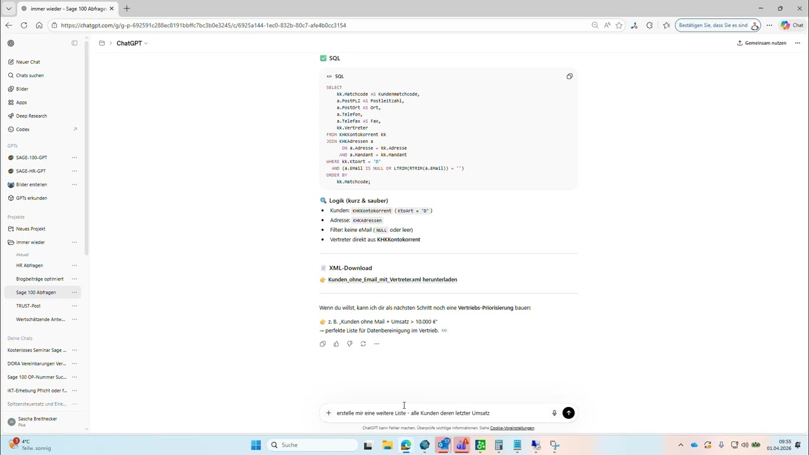
Task: Collapse the ChatGPT sidebar
Action: click(75, 43)
